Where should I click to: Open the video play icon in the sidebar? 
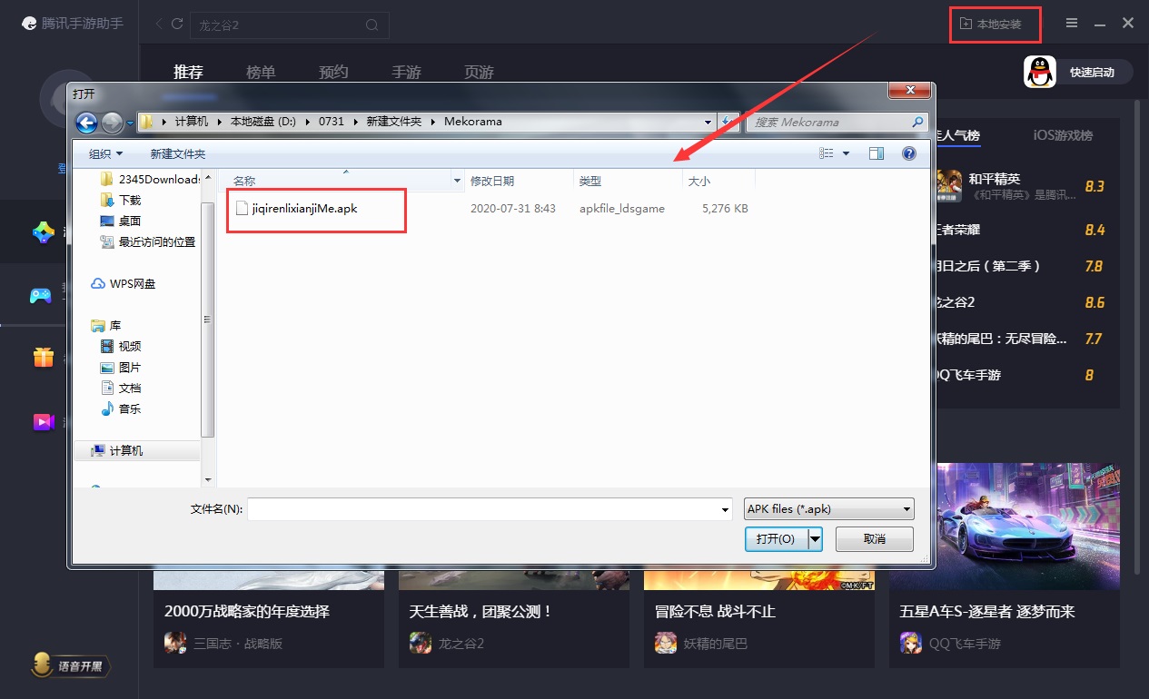43,420
